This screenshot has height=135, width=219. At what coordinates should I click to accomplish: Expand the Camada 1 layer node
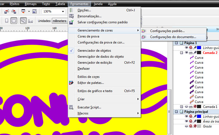pos(181,107)
